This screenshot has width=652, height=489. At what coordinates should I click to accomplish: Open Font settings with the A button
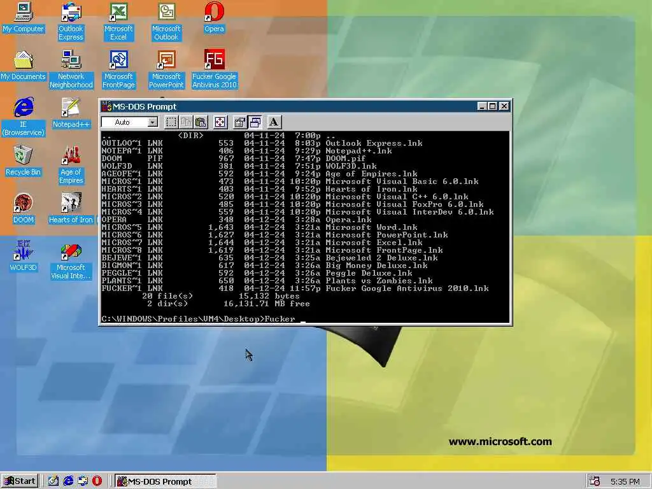(x=273, y=122)
